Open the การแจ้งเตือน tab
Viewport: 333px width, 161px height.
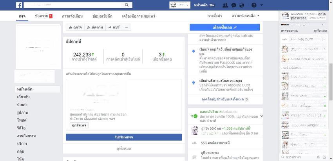(72, 16)
